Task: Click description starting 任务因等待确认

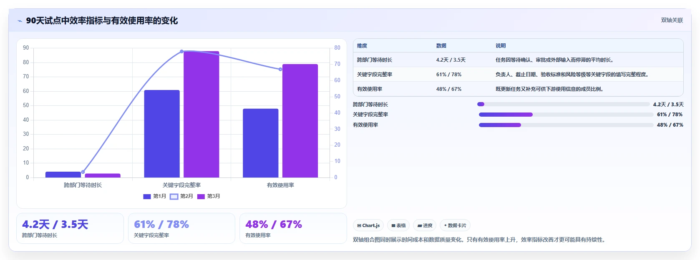Action: pyautogui.click(x=555, y=60)
